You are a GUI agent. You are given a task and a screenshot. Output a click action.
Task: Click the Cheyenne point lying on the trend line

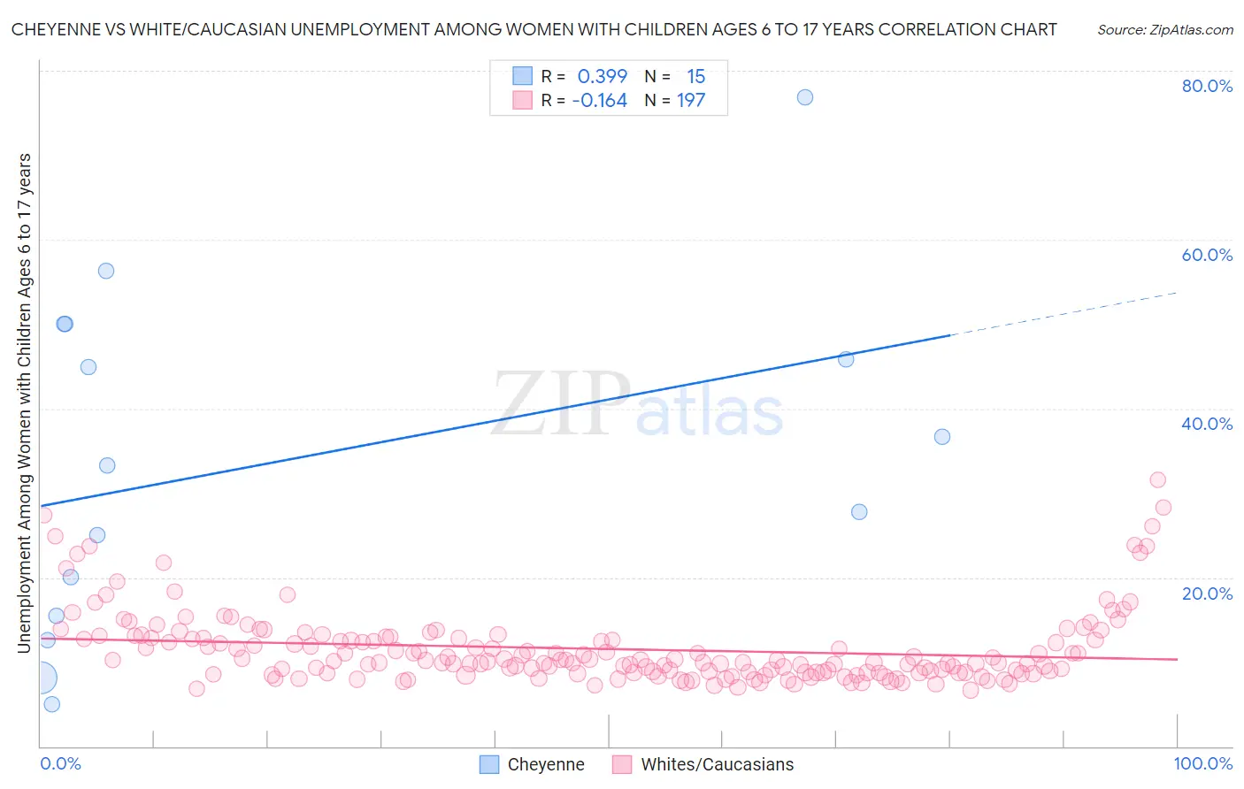(846, 359)
